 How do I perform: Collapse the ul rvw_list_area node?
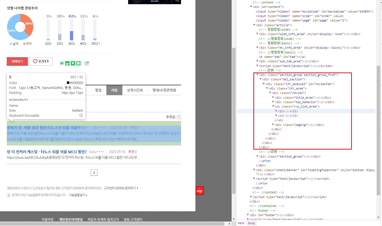(273, 106)
